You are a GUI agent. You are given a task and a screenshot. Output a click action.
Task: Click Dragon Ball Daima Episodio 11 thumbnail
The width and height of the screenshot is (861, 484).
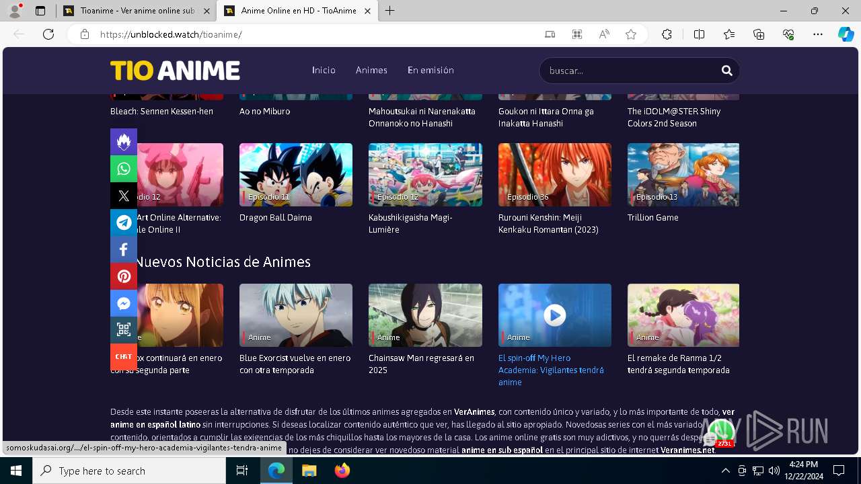point(296,175)
